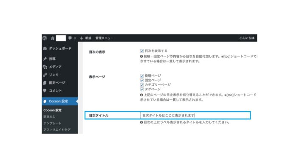The width and height of the screenshot is (299, 168).
Task: Open the ダッシュボード dashboard icon
Action: [45, 48]
